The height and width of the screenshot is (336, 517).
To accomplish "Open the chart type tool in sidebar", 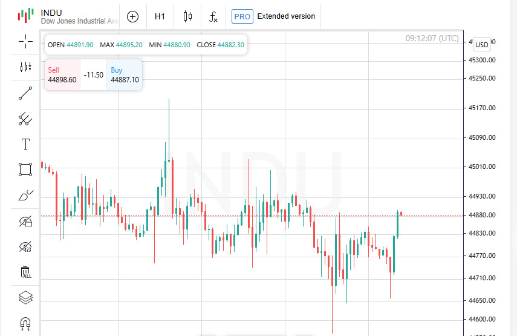I will (x=25, y=67).
